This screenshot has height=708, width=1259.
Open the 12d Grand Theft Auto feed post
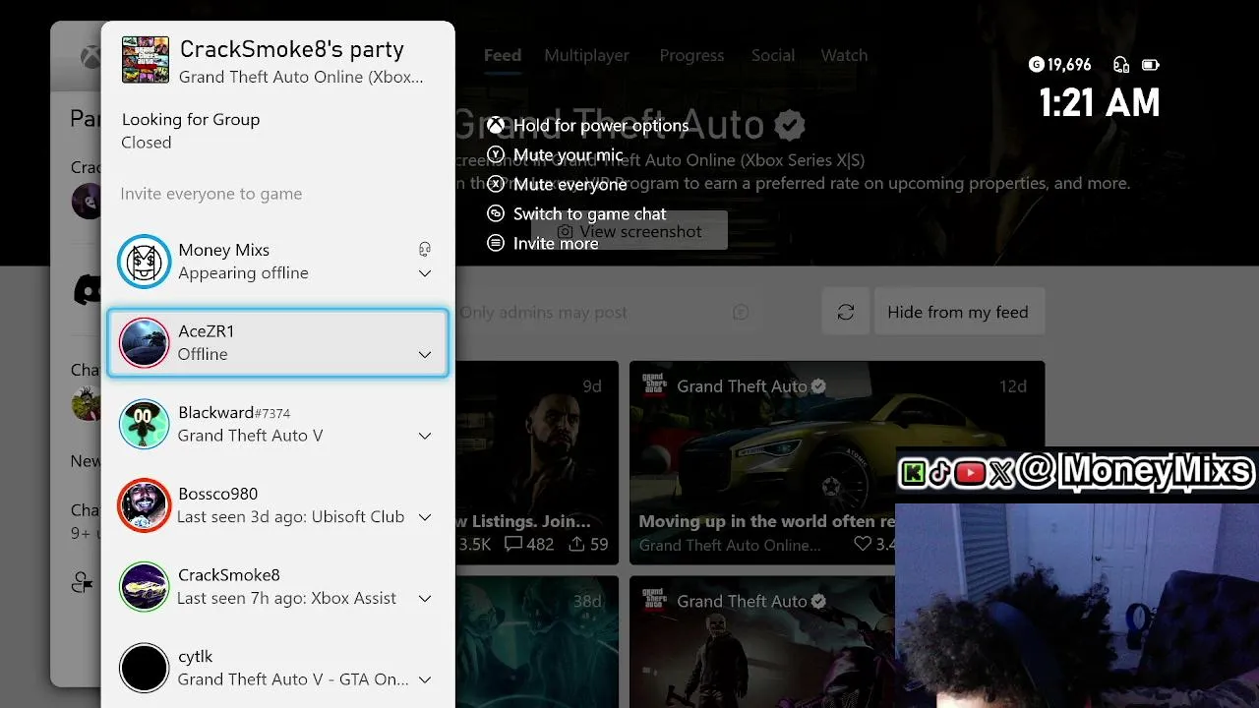[x=837, y=462]
